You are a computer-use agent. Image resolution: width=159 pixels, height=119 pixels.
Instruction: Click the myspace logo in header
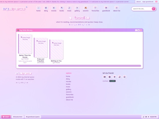14,9
